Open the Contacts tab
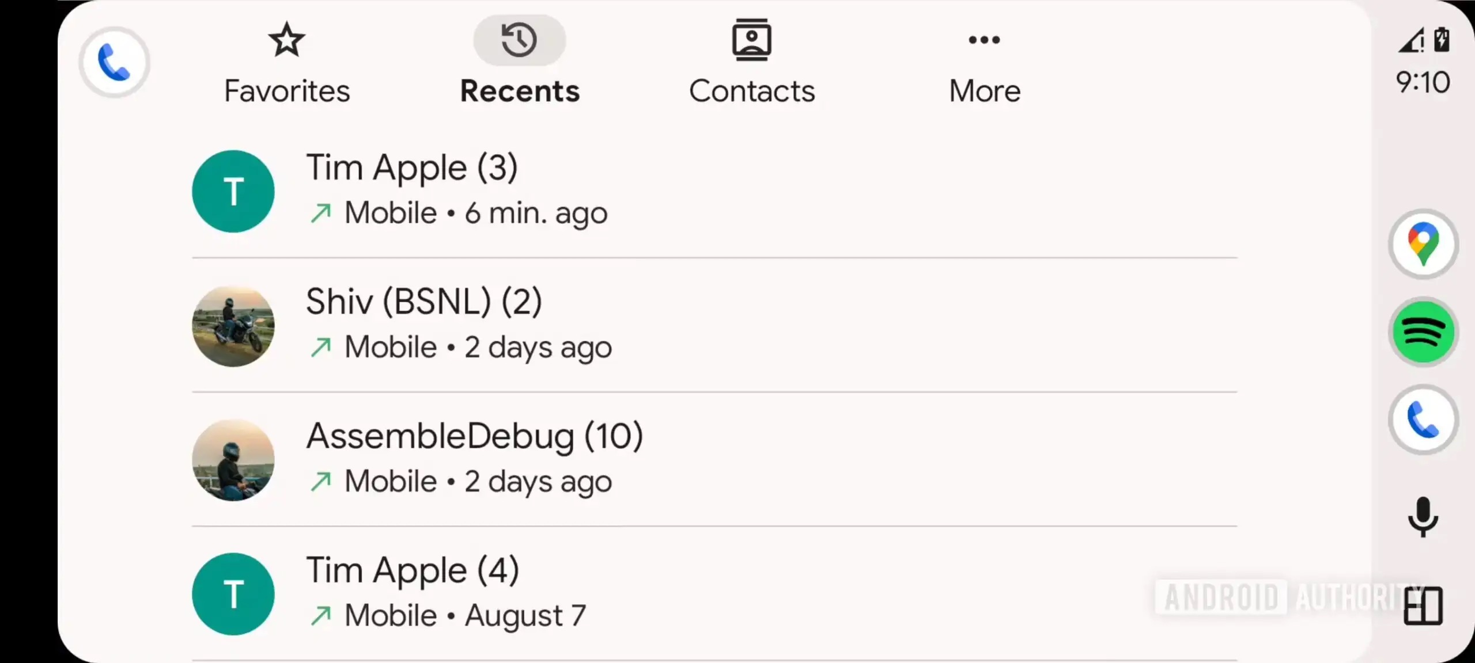The image size is (1475, 663). click(x=751, y=63)
